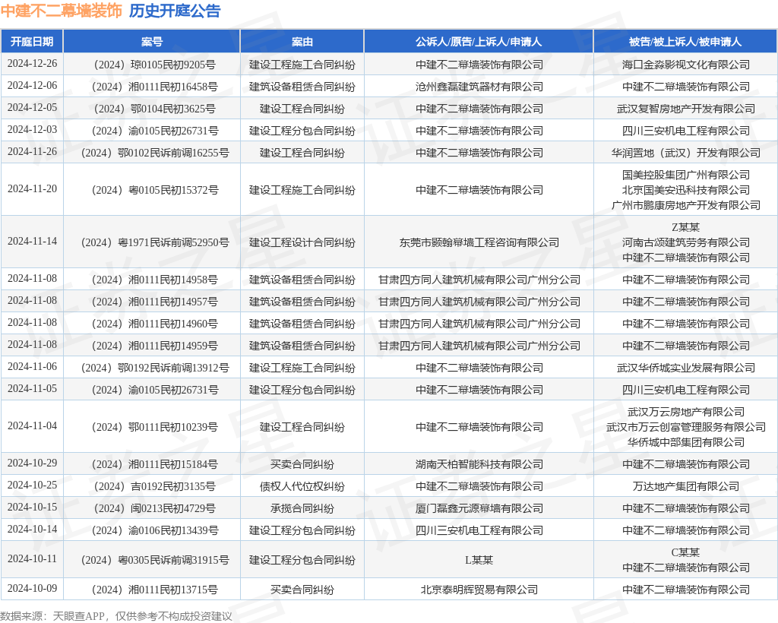Select case number (2024)湘0111民初13715号
778x623 pixels.
(155, 590)
